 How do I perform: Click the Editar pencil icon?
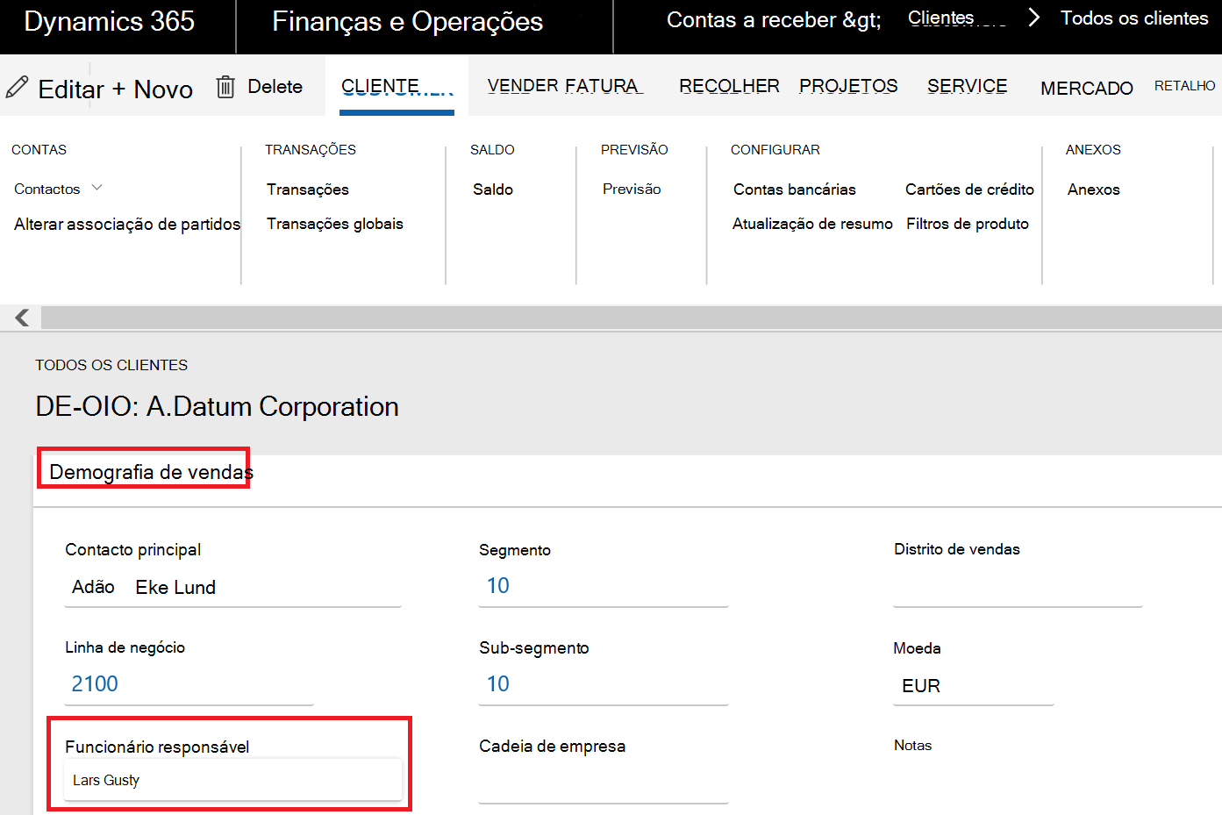(x=17, y=87)
